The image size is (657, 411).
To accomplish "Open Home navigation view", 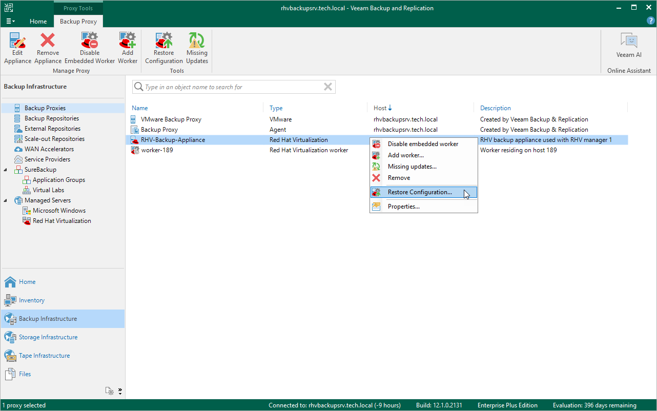I will pyautogui.click(x=63, y=282).
